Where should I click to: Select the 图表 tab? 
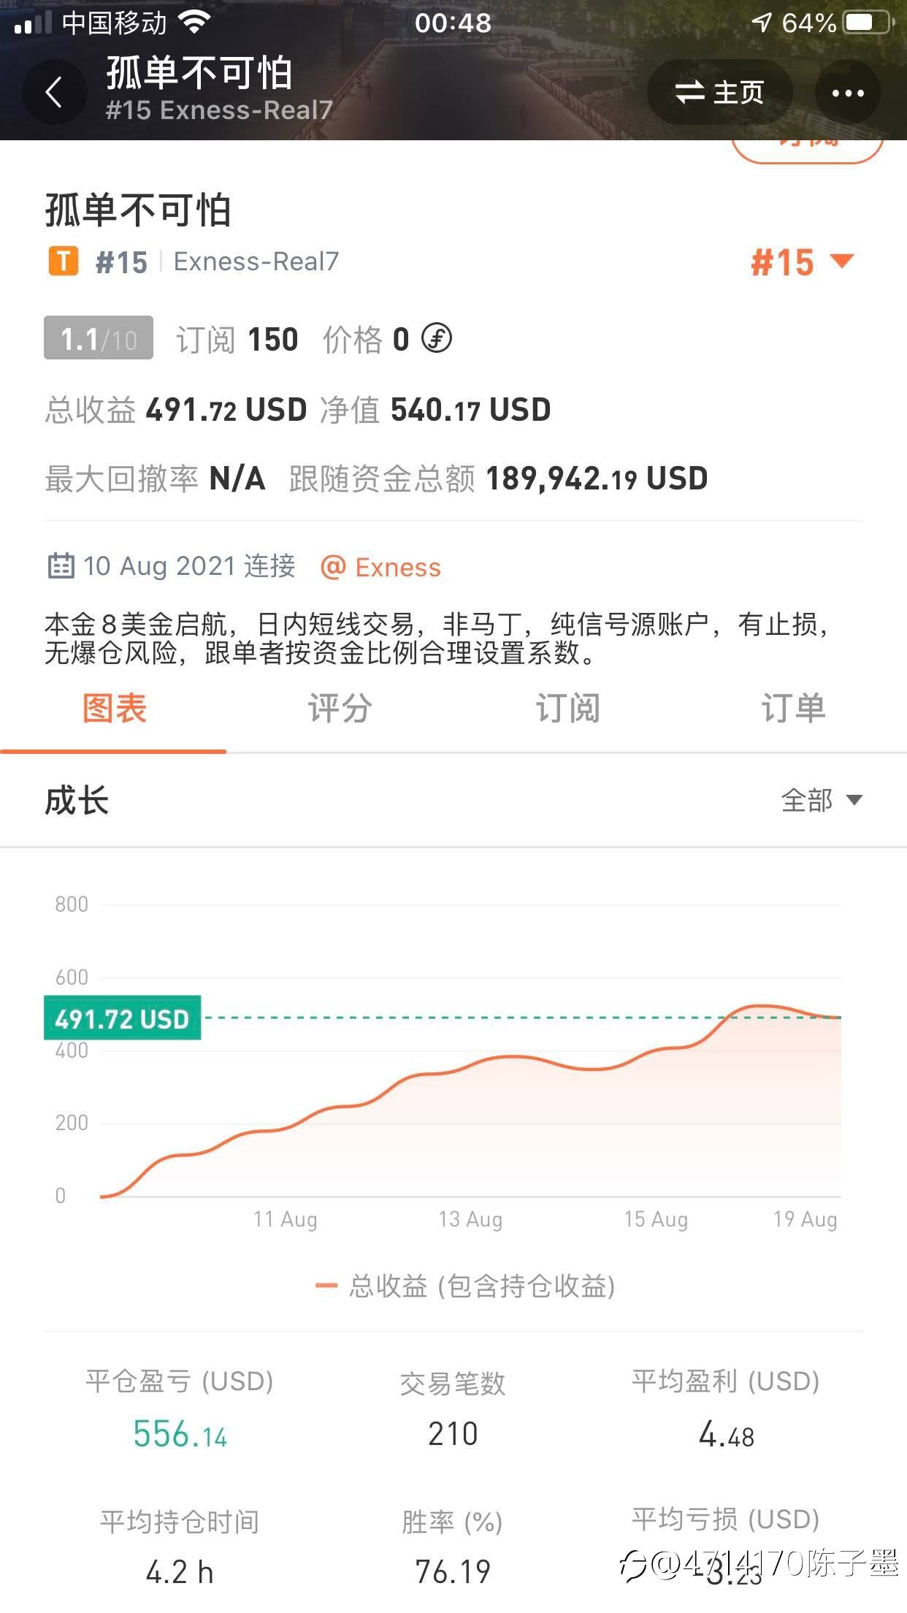[x=114, y=709]
